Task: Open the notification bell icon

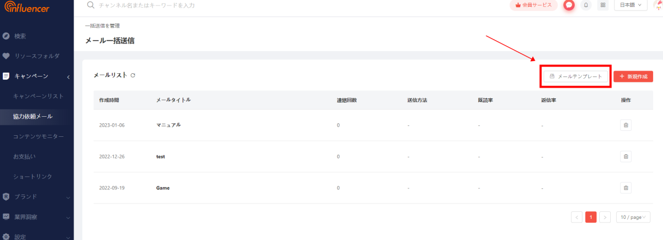Action: point(586,5)
